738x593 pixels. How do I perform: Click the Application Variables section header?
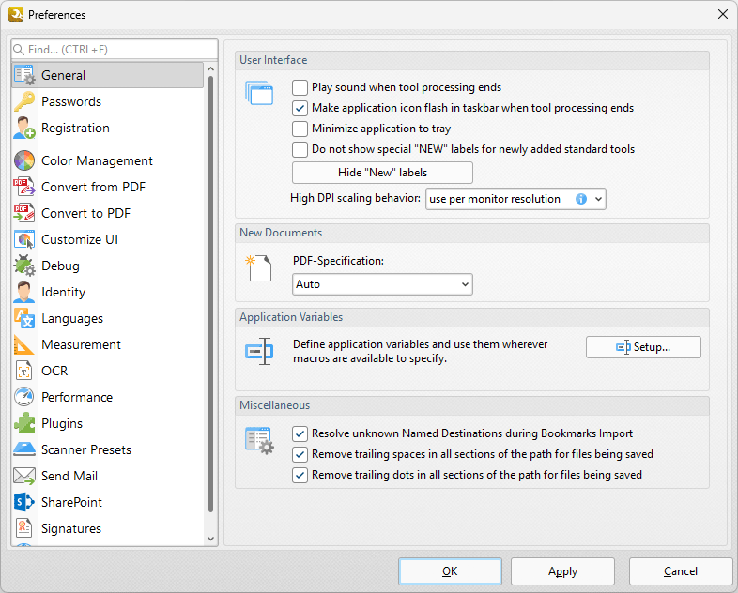(x=471, y=317)
